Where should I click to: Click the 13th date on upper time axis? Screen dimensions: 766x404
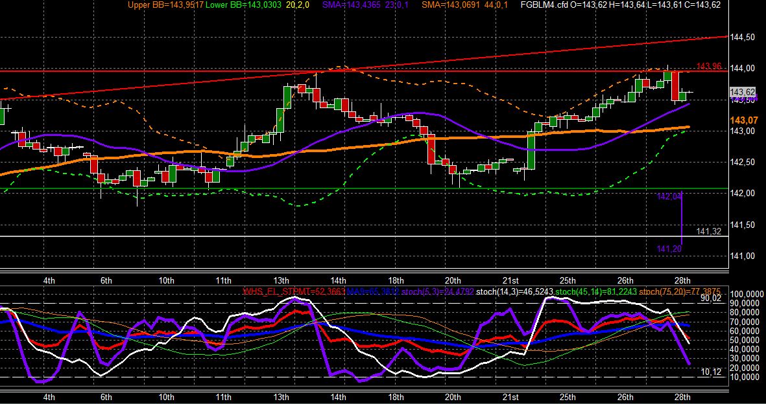(x=281, y=280)
